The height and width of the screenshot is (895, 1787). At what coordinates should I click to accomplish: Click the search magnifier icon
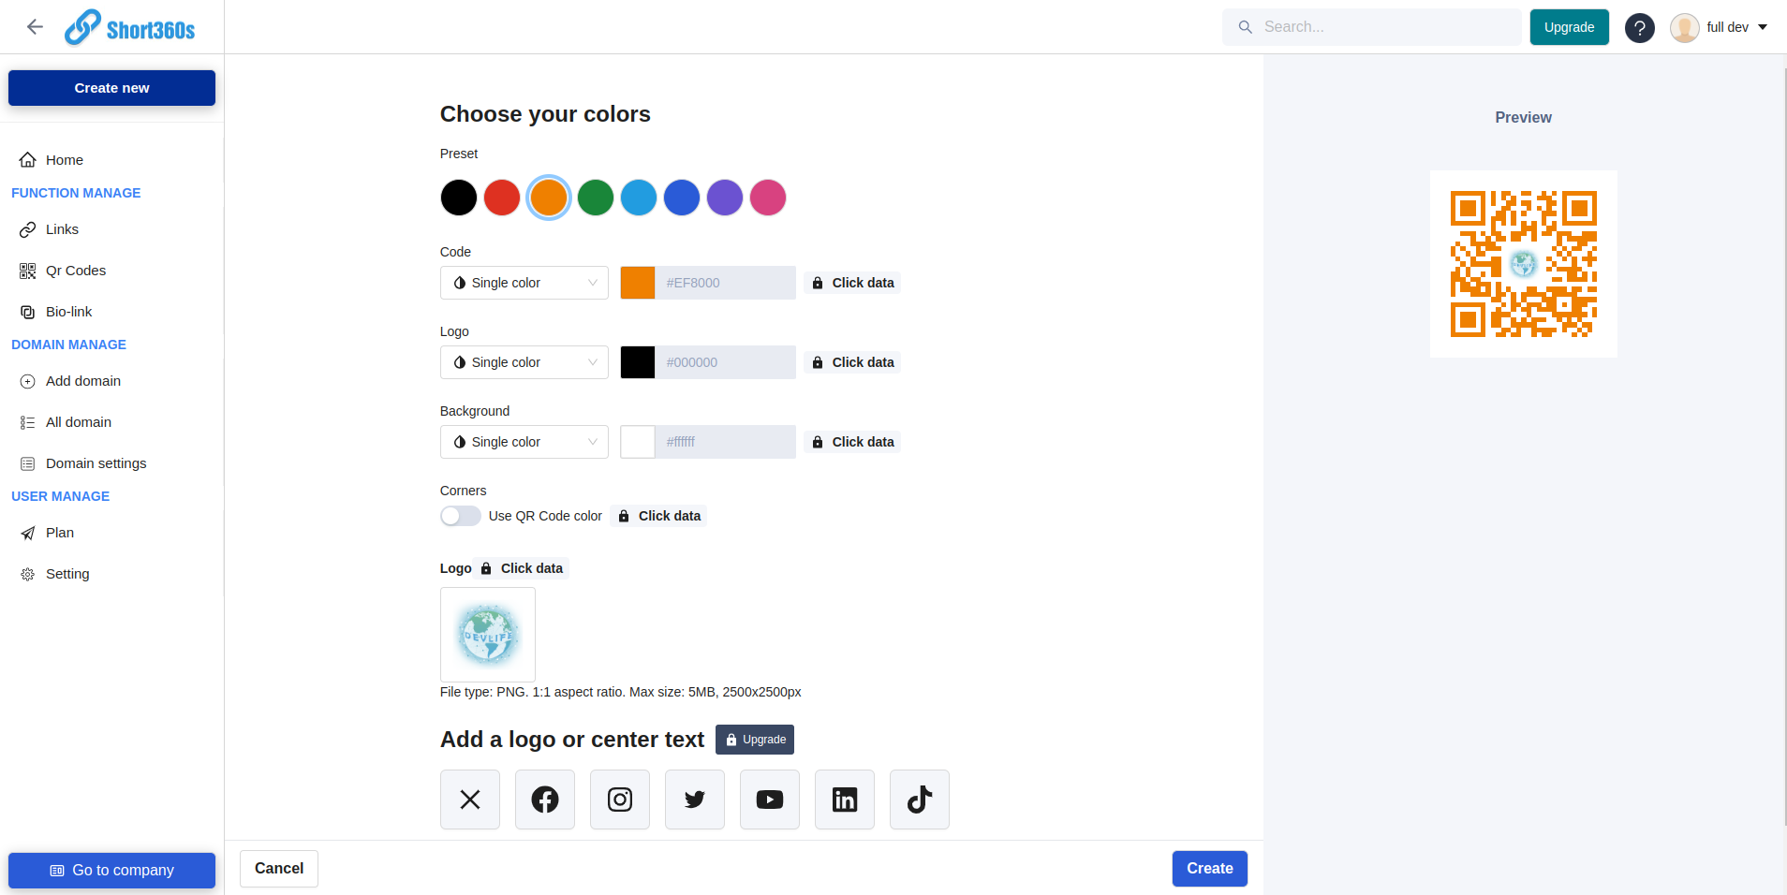click(1245, 27)
